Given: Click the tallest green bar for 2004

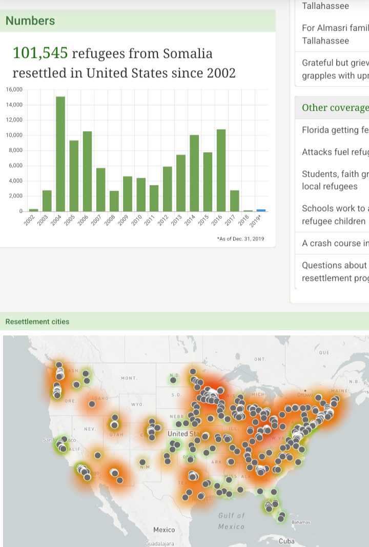Looking at the screenshot, I should 60,154.
